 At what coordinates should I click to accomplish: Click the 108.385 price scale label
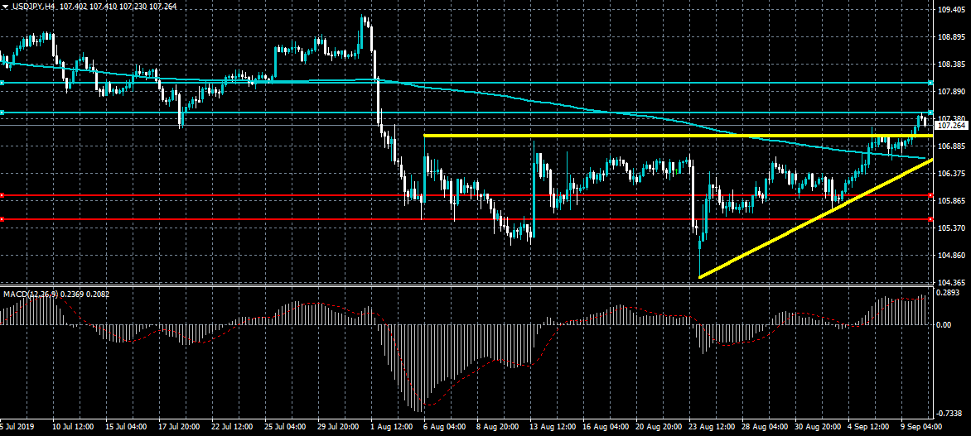[951, 65]
